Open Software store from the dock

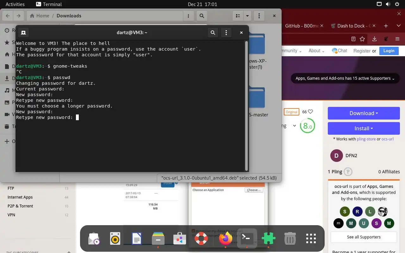(179, 239)
